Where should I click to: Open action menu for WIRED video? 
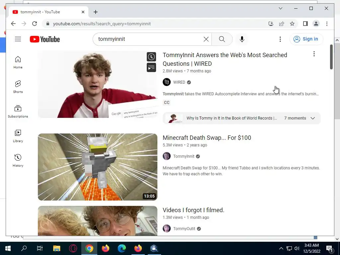[314, 54]
